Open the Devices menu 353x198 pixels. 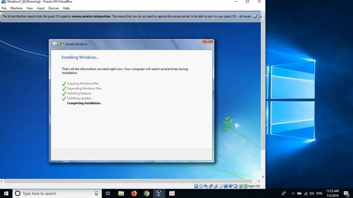coord(54,8)
